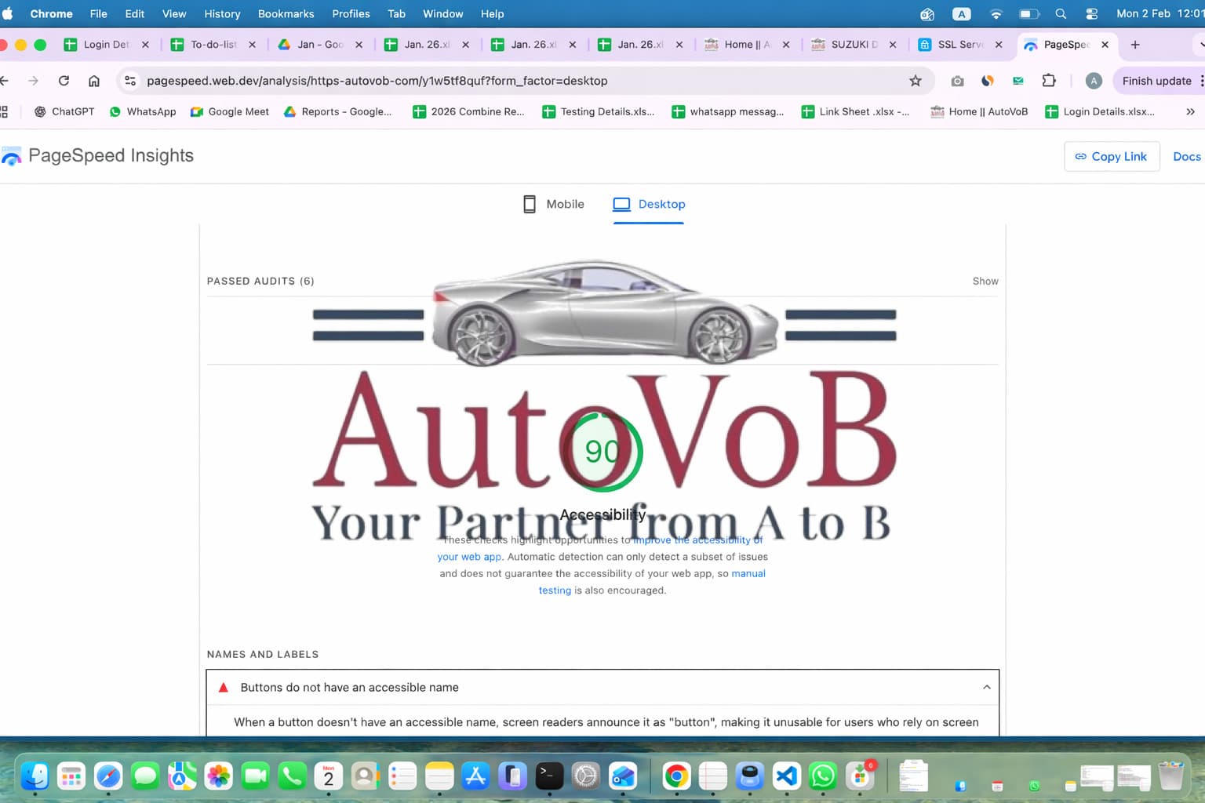This screenshot has height=803, width=1205.
Task: Open Control Center in the menu bar
Action: [x=1091, y=14]
